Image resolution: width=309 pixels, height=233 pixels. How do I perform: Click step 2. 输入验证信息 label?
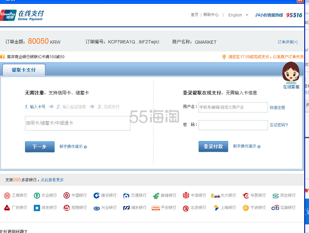tap(71, 107)
